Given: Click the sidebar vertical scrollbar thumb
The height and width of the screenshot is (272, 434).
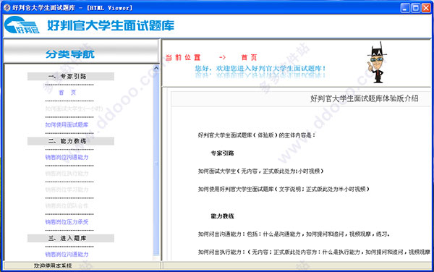Looking at the screenshot, I should click(156, 163).
